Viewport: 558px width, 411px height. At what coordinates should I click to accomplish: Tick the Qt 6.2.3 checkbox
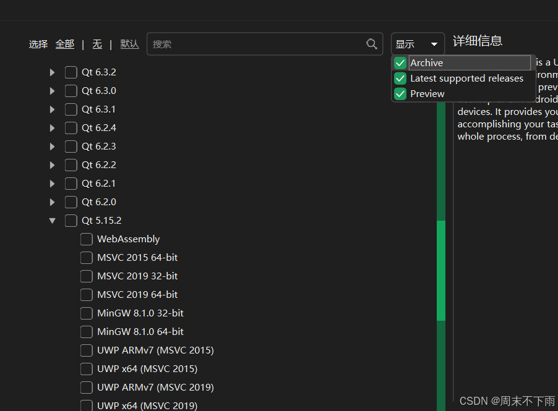tap(71, 146)
